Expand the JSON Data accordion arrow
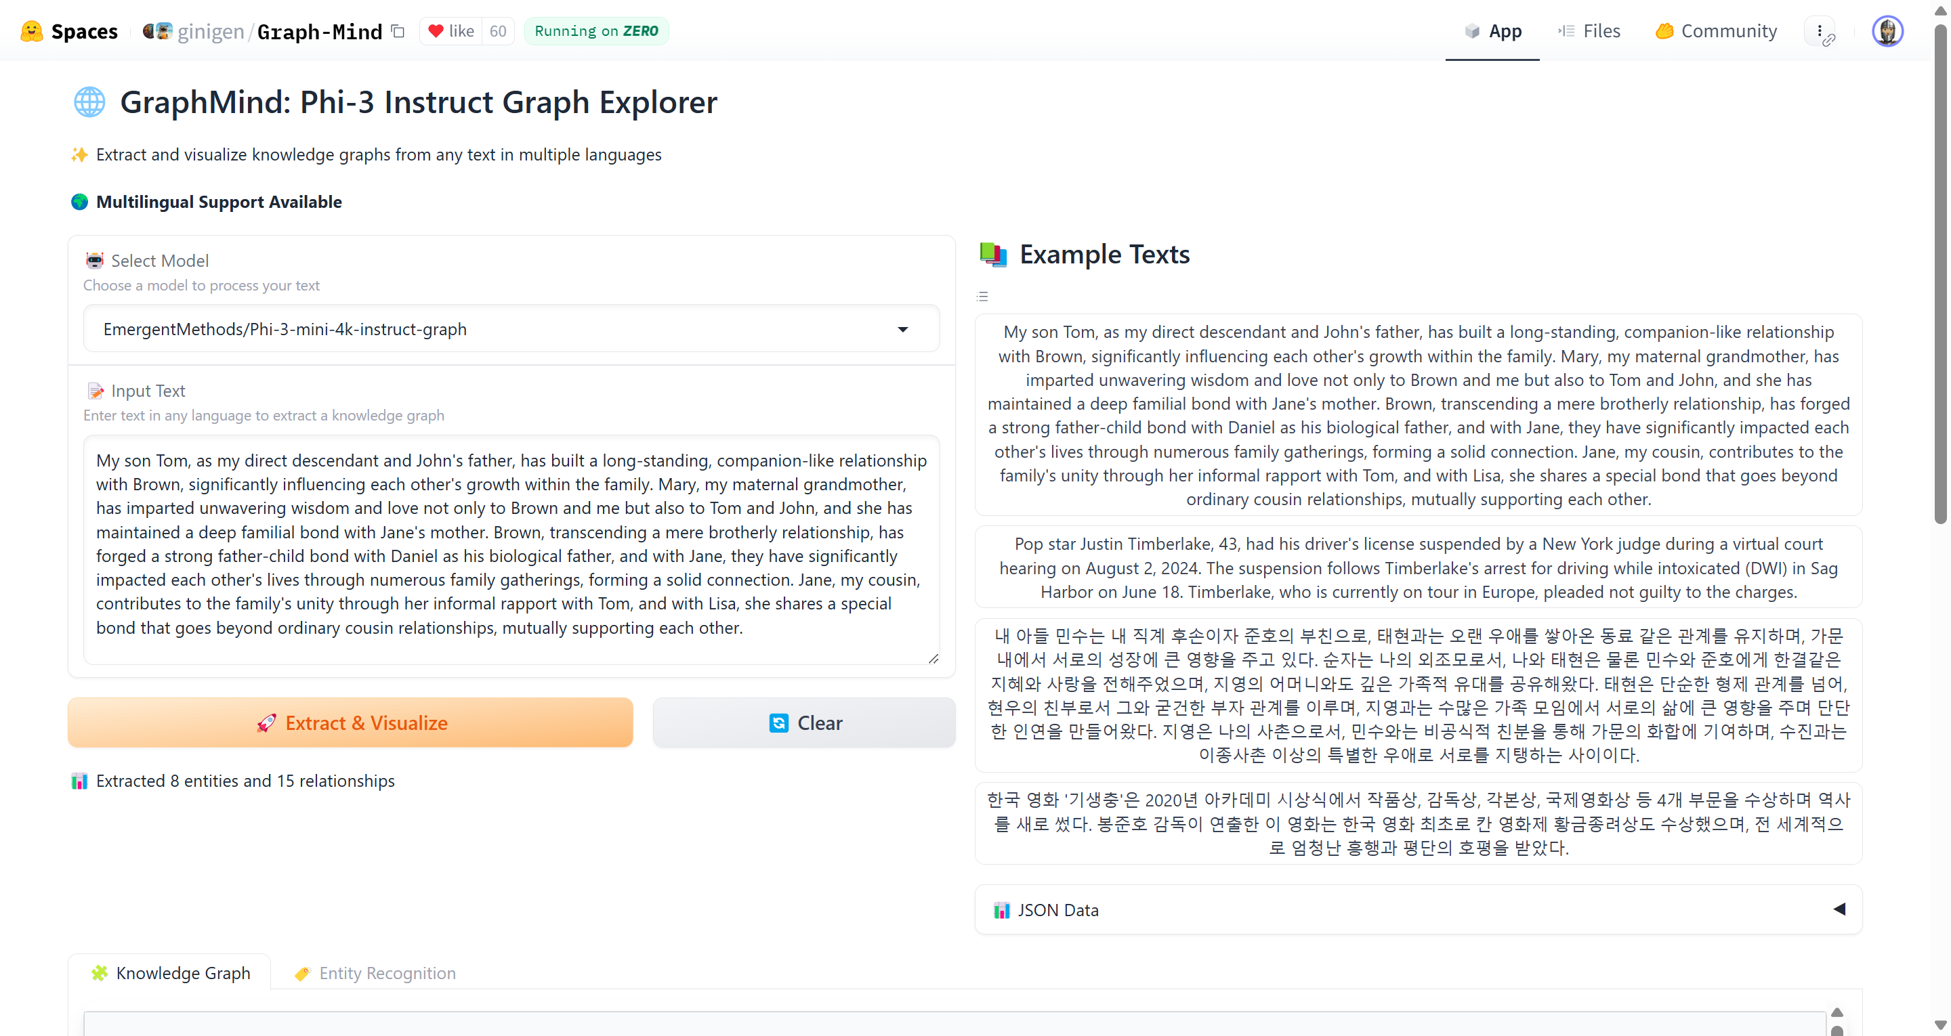This screenshot has width=1951, height=1036. coord(1839,909)
